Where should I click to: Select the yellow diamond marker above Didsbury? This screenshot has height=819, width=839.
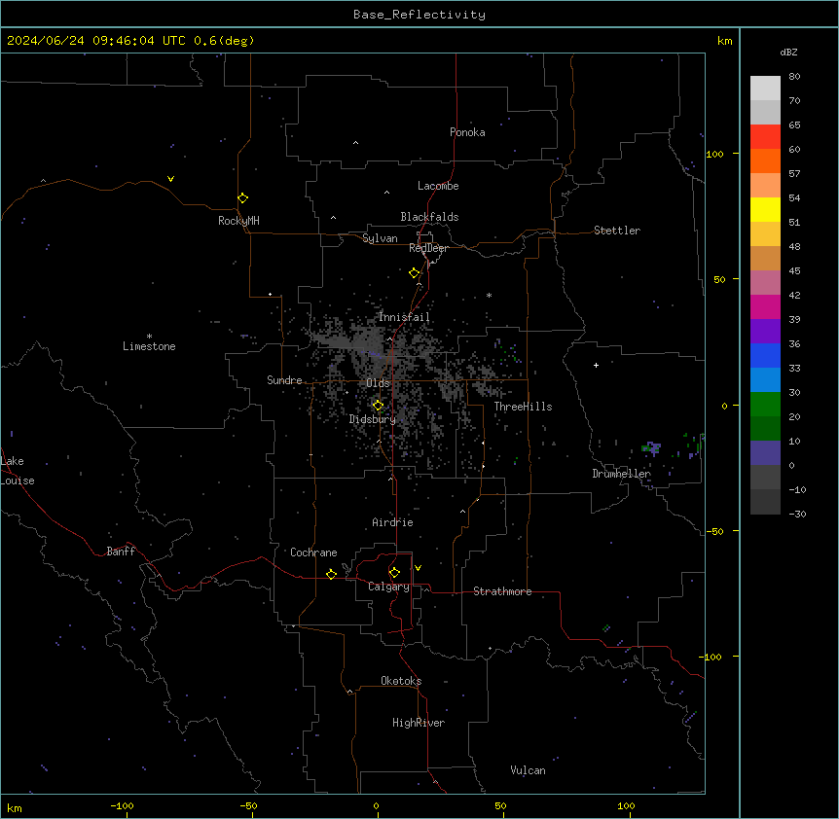(378, 406)
